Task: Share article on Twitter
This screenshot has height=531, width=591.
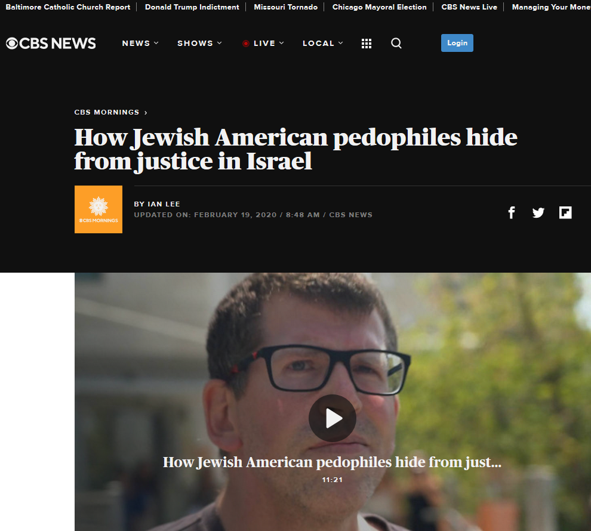Action: click(538, 213)
